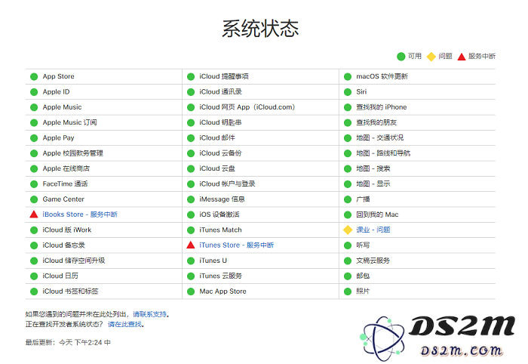Select the iTunes 云服务 row text
Image resolution: width=528 pixels, height=364 pixels.
(220, 276)
